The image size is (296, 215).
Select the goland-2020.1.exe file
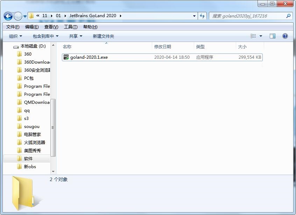162,57
